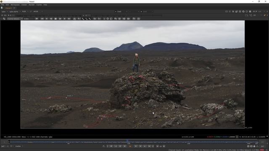Click the pause viewer updates icon

click(x=250, y=11)
